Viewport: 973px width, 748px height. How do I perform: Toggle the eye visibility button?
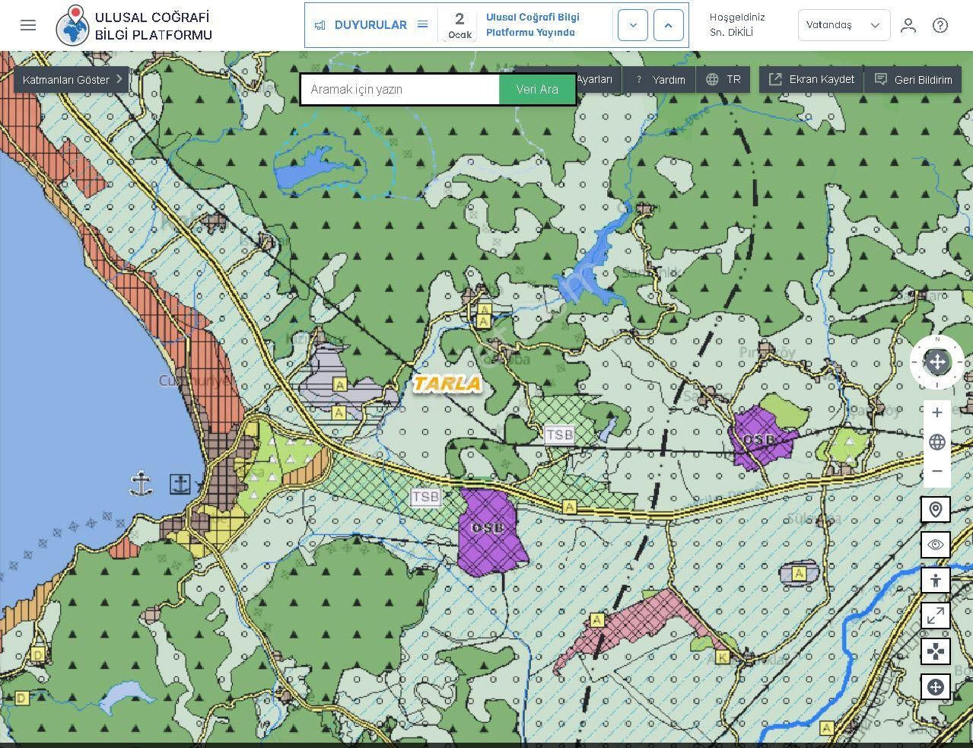(935, 545)
